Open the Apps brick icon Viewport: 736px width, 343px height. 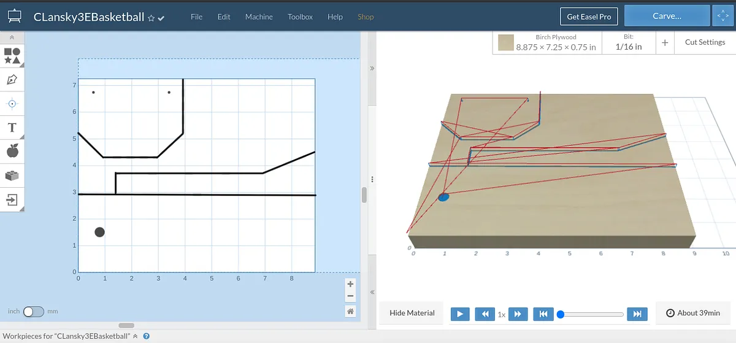(x=12, y=175)
